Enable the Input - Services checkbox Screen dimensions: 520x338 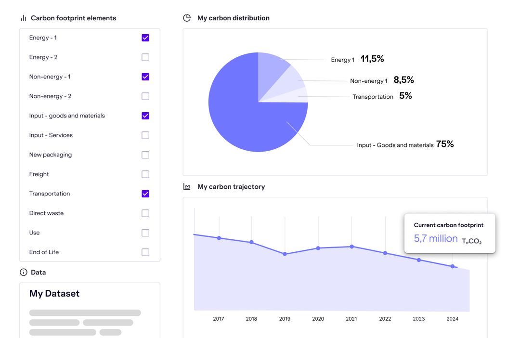coord(145,135)
